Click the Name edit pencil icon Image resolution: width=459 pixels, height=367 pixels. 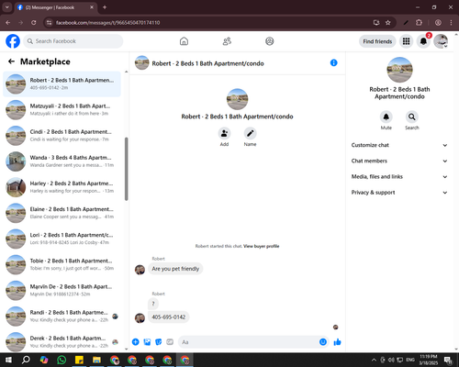250,133
